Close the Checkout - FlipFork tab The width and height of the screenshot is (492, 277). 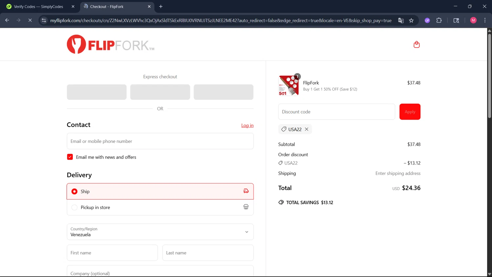click(149, 7)
